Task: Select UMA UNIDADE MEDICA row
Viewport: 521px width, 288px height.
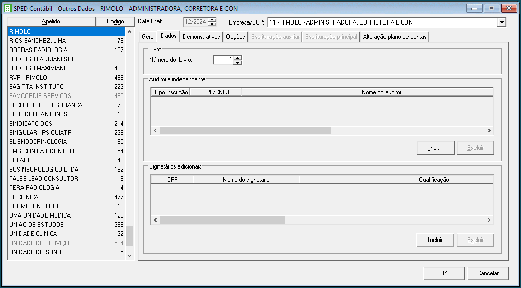Action: (x=66, y=215)
